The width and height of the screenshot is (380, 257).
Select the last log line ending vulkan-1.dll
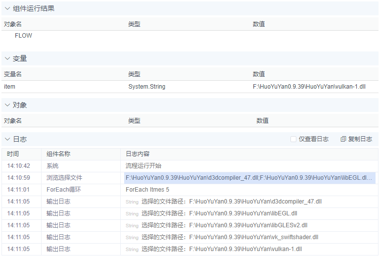[x=190, y=249]
